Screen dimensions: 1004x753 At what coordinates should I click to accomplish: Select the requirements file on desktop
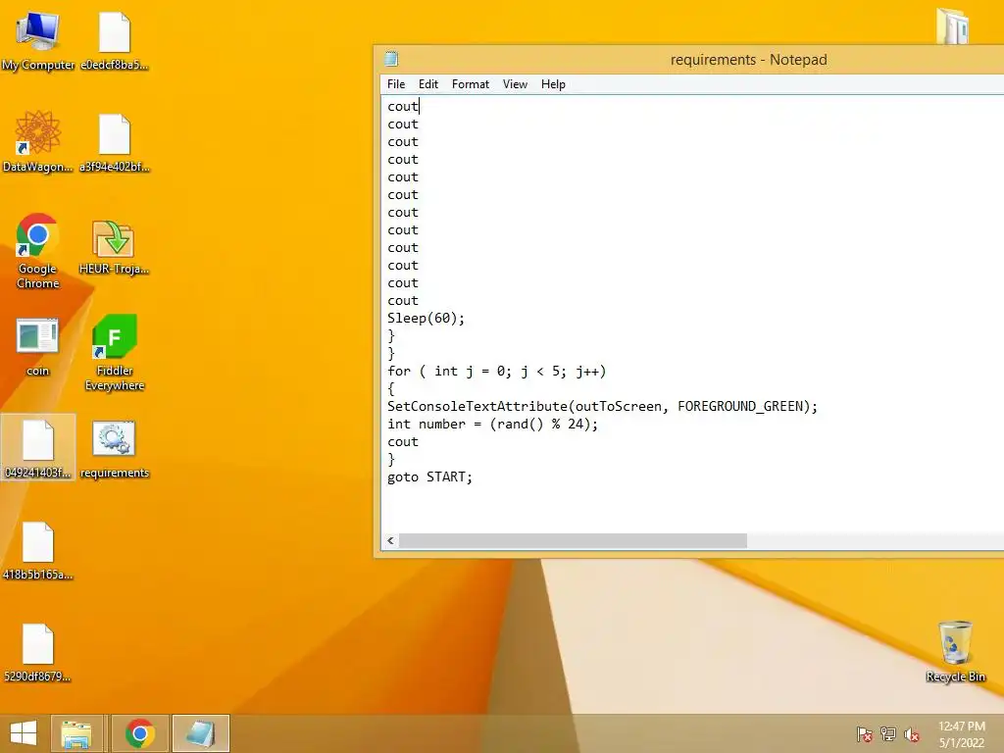pyautogui.click(x=115, y=449)
